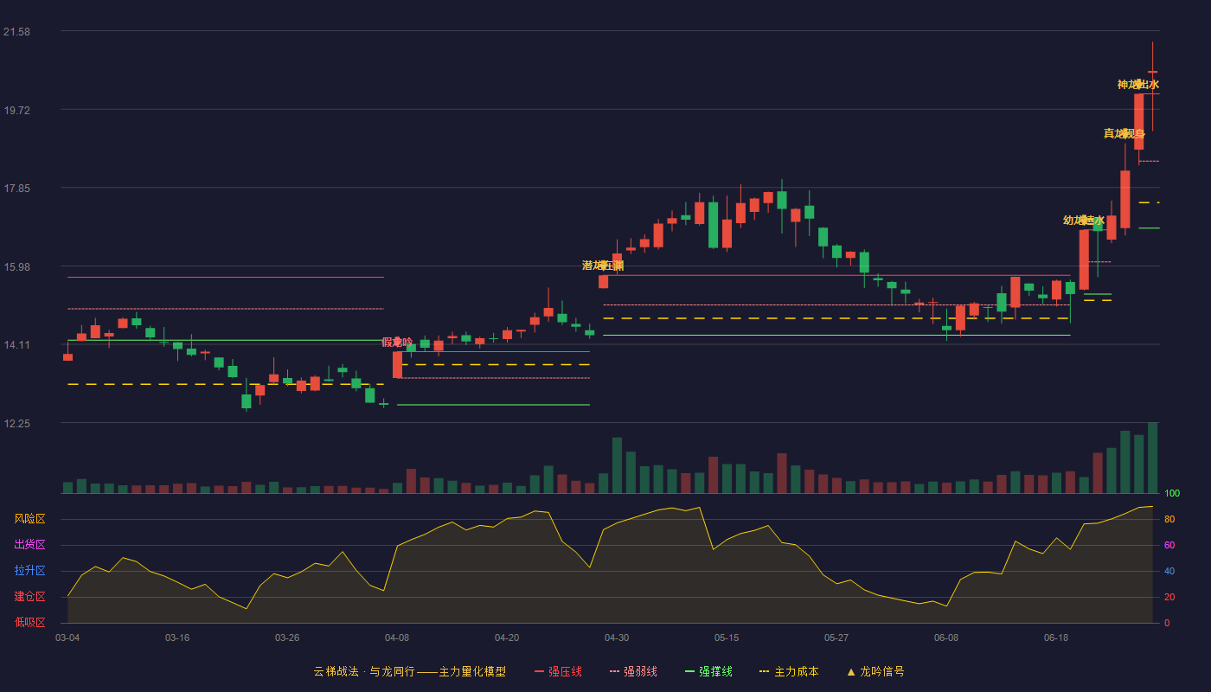1211x692 pixels.
Task: Select the 风险区 zone label
Action: pyautogui.click(x=29, y=519)
